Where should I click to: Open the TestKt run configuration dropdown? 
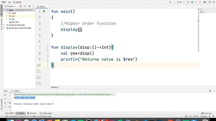[x=179, y=2]
